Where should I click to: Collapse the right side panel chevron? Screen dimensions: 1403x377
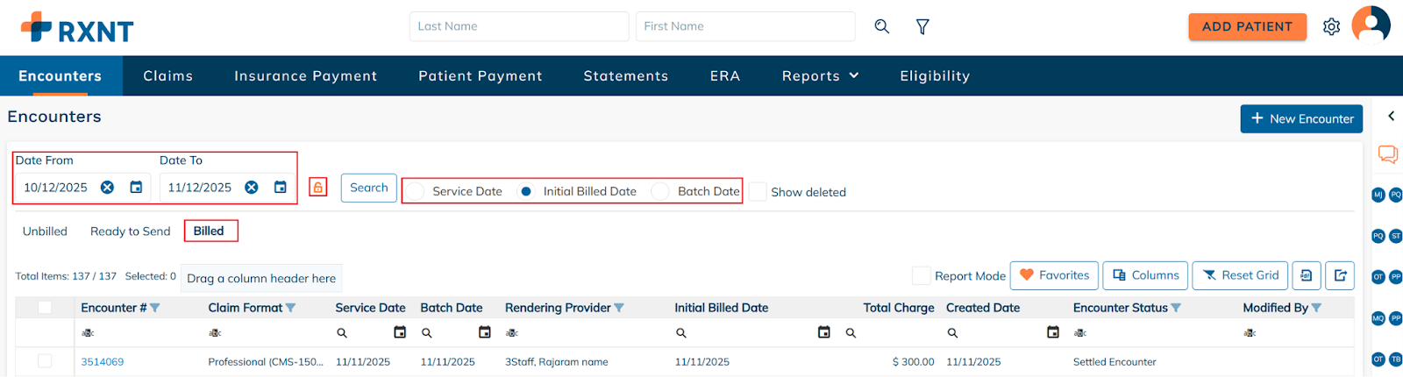click(1391, 116)
